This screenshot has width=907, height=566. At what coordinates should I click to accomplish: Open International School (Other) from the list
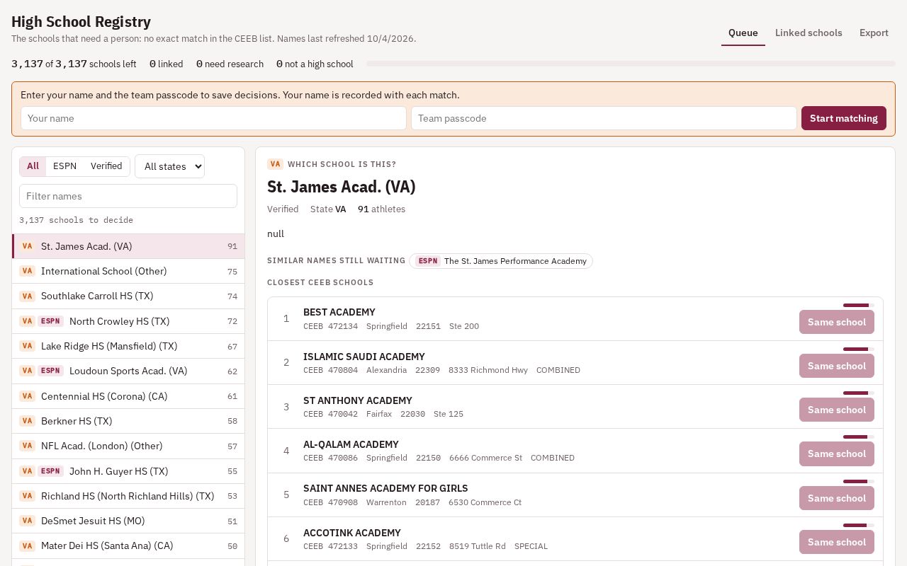[x=128, y=271]
